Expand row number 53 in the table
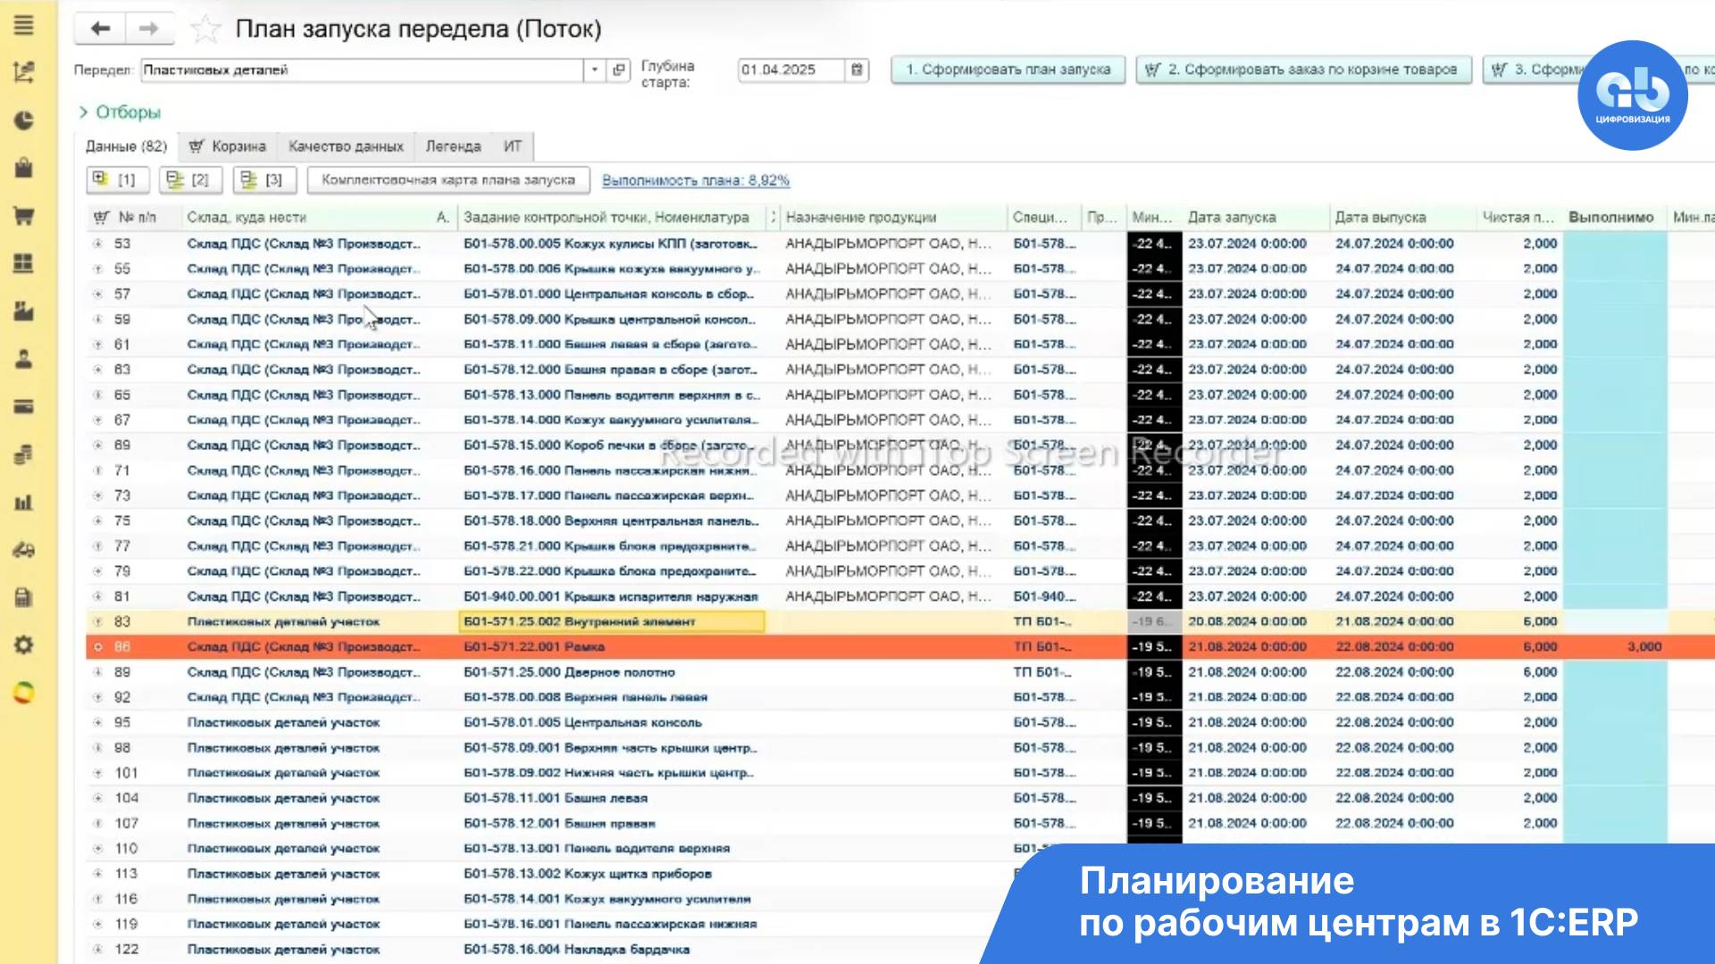1715x964 pixels. [x=97, y=244]
